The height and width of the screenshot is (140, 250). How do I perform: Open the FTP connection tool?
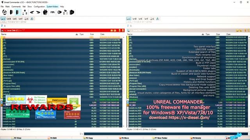pyautogui.click(x=53, y=12)
